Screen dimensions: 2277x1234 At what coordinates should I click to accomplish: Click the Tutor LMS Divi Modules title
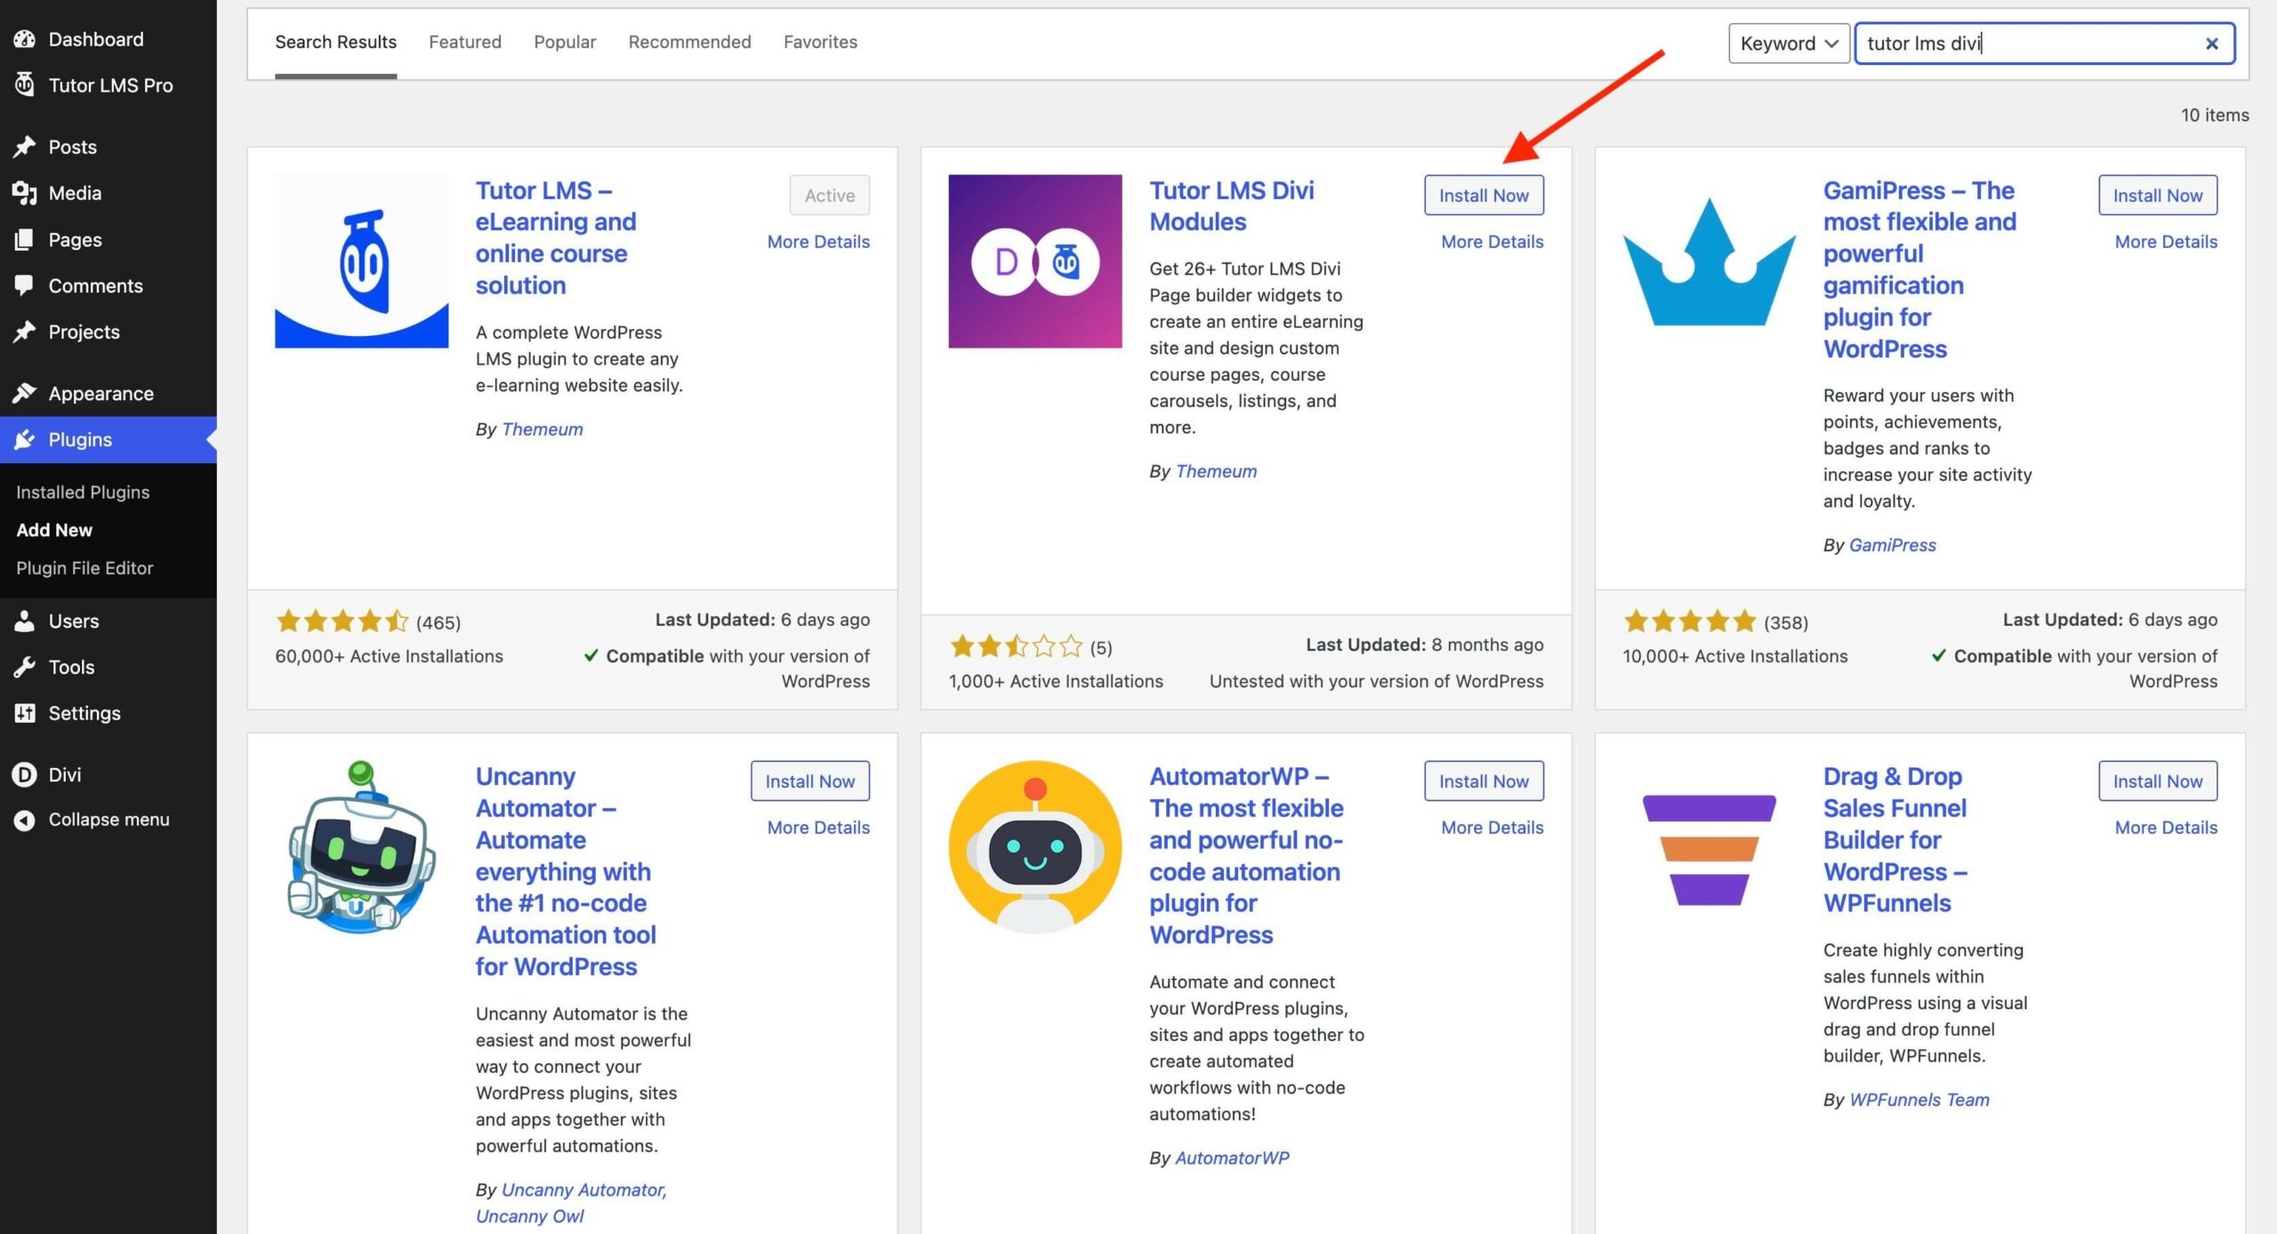pos(1231,206)
